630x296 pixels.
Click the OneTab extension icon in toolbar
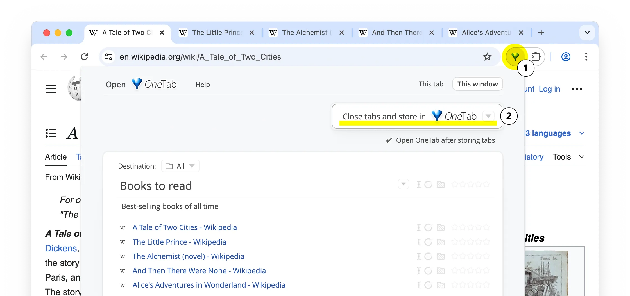[515, 57]
